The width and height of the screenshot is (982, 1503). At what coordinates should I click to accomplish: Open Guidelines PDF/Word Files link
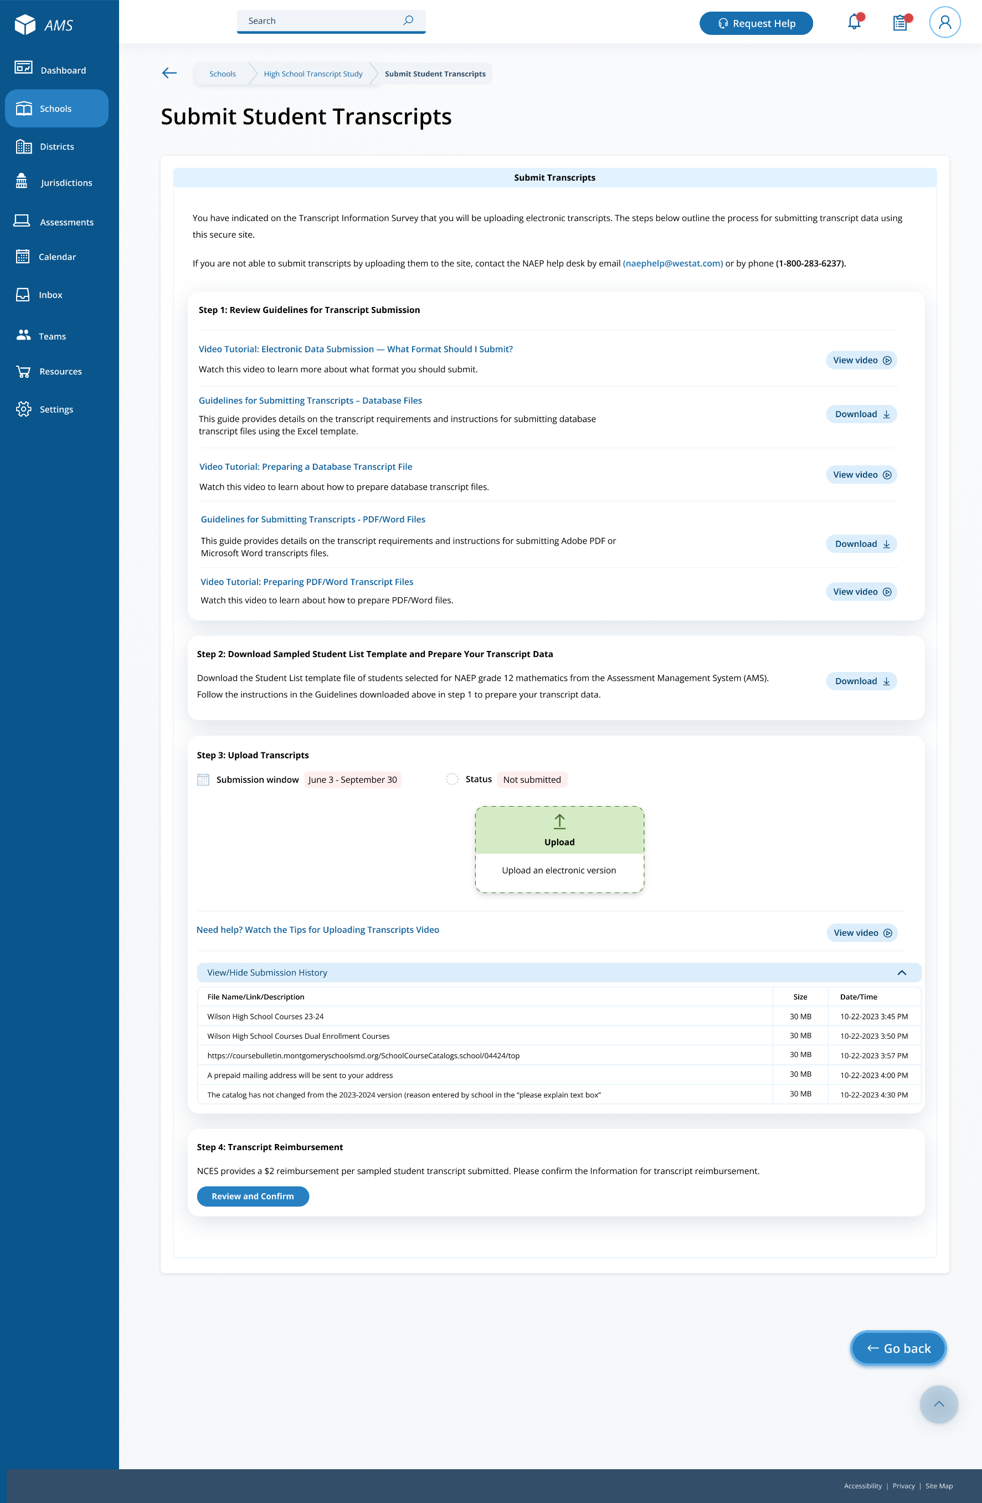[x=313, y=519]
